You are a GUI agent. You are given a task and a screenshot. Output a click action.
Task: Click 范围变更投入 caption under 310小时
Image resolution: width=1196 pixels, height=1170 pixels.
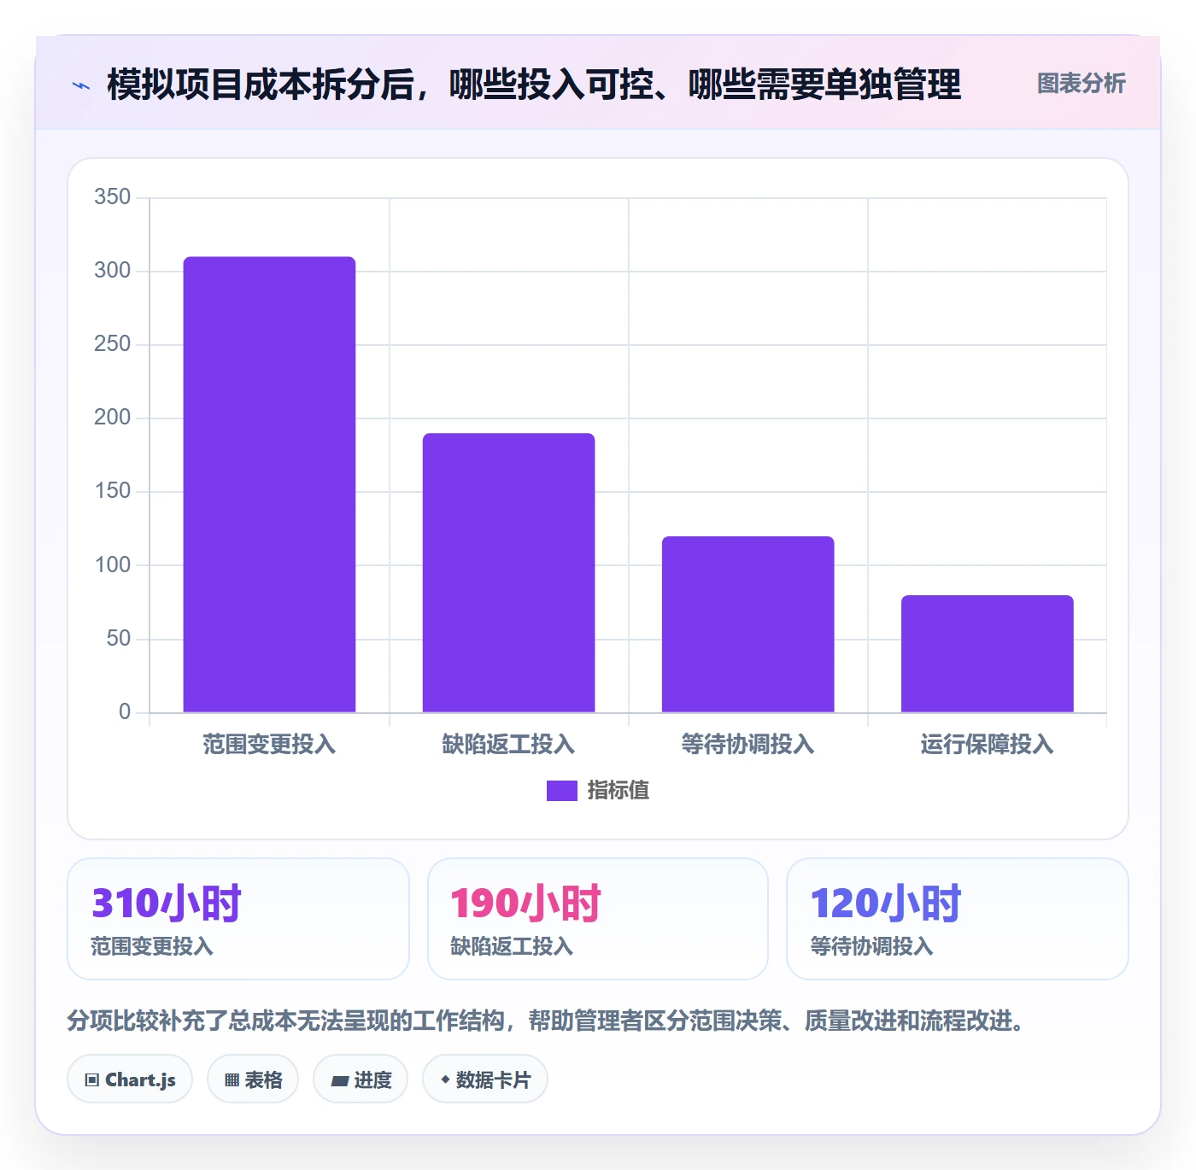pos(152,946)
